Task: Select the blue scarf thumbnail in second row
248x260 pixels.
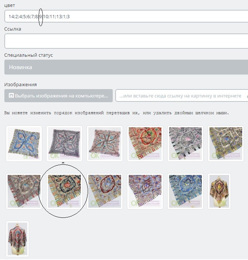Action: tap(185, 191)
